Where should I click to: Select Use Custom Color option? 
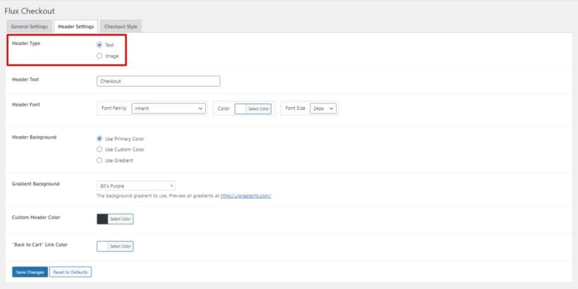(99, 149)
